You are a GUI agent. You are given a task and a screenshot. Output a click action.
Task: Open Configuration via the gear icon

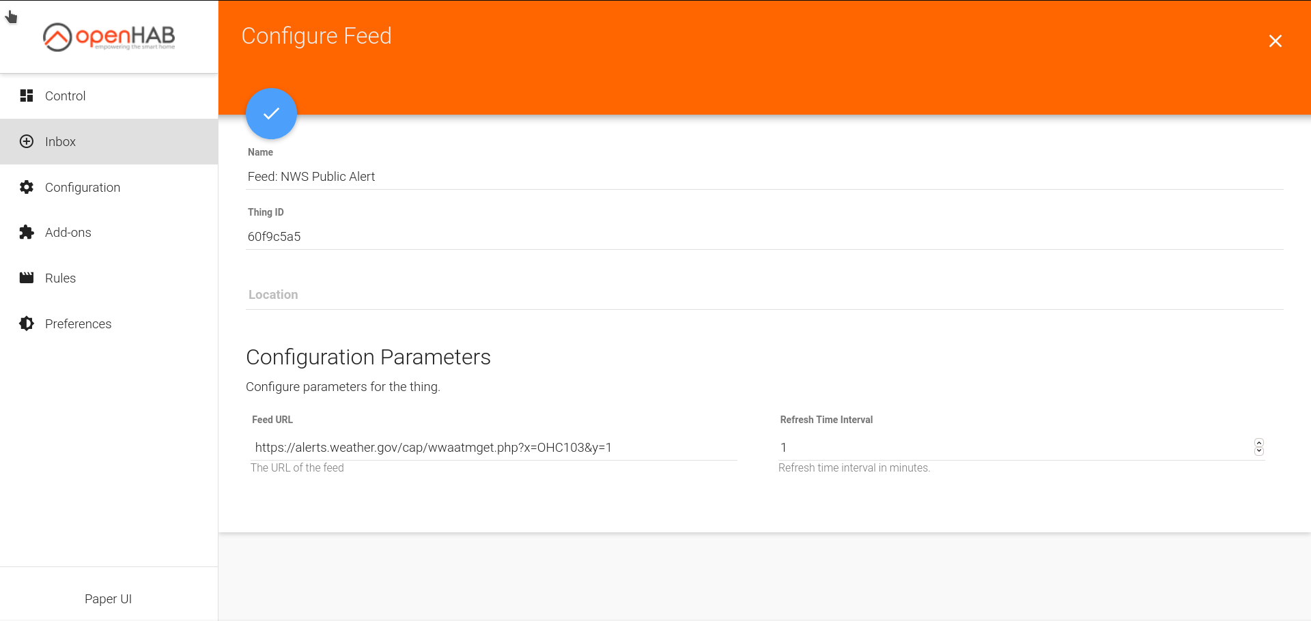tap(26, 187)
